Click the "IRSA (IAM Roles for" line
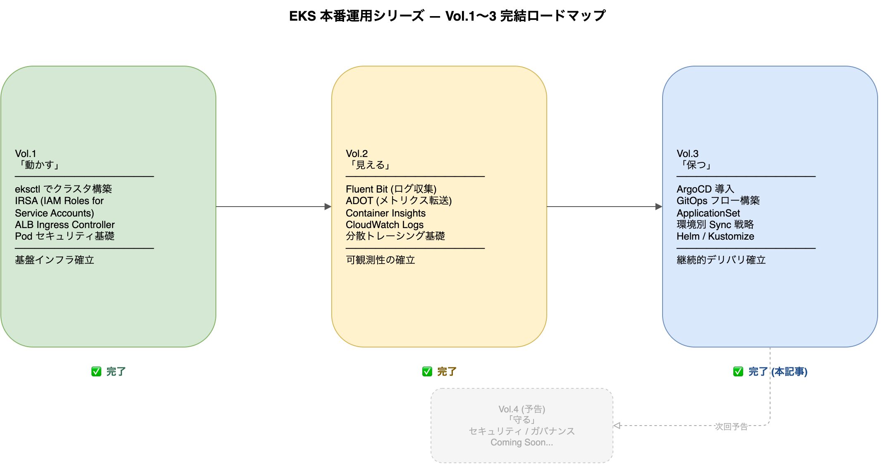 click(59, 200)
